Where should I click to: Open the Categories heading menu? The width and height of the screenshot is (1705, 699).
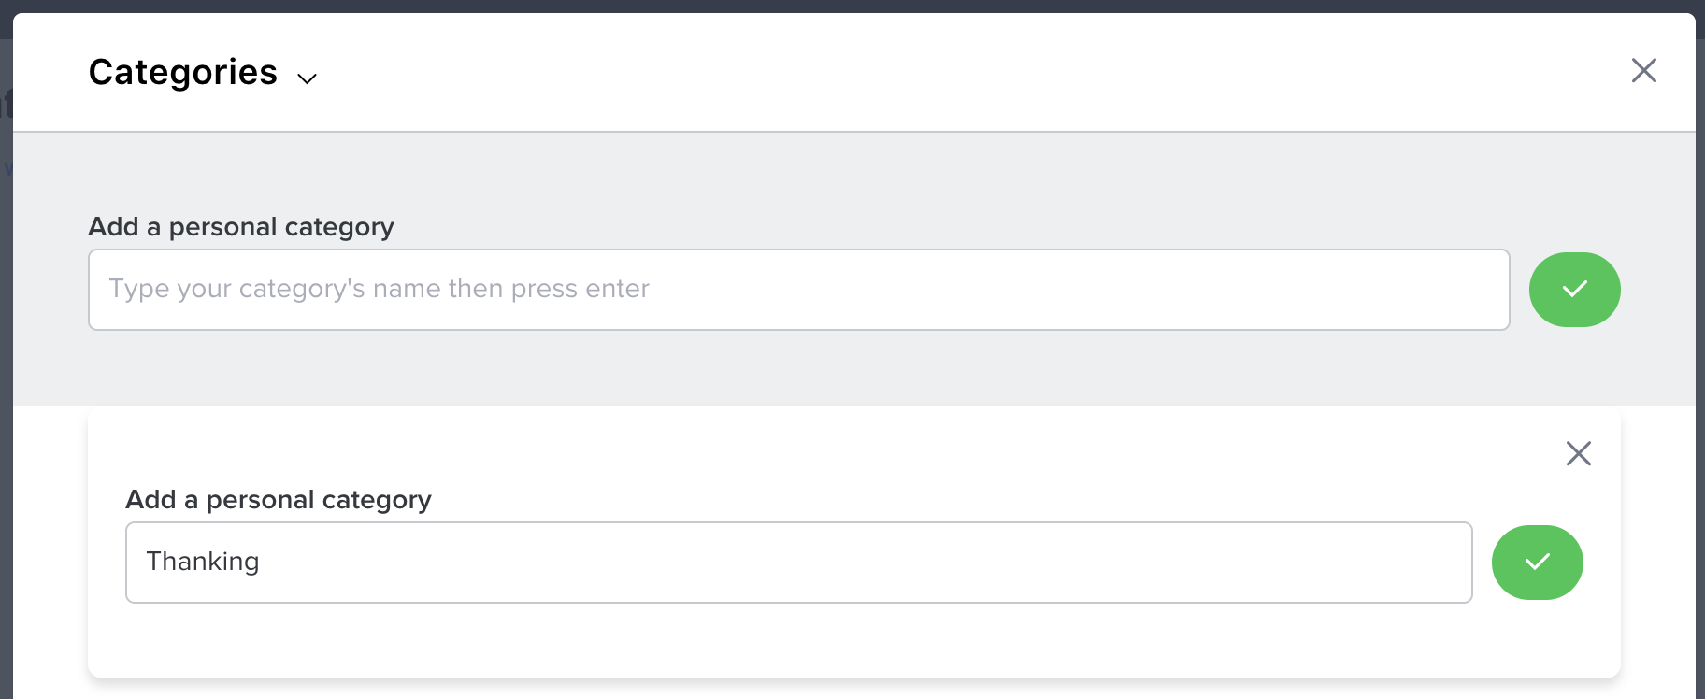coord(183,73)
